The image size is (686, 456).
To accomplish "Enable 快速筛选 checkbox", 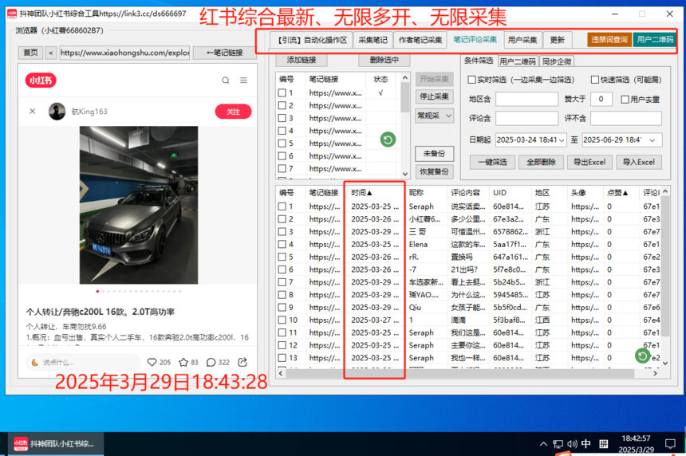I will (594, 80).
